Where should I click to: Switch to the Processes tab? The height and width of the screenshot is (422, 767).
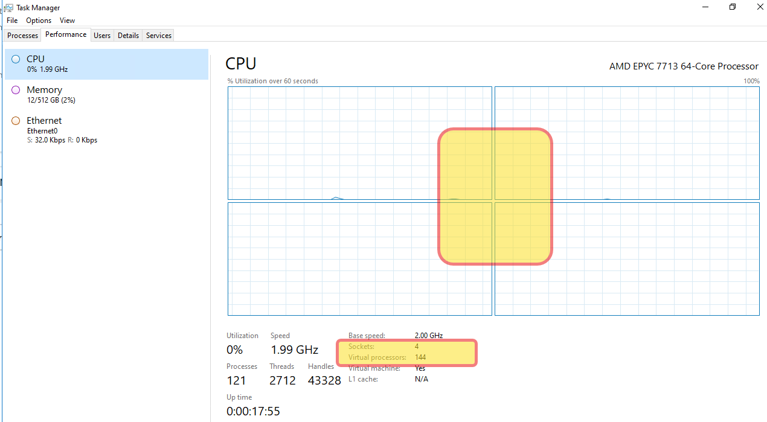click(22, 35)
